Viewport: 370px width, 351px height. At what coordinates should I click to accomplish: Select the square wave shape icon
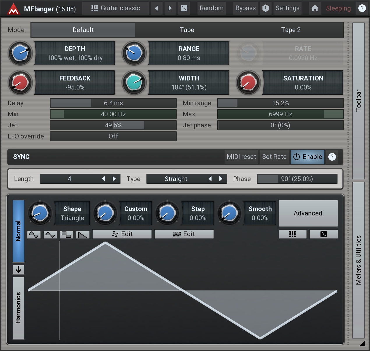[66, 234]
